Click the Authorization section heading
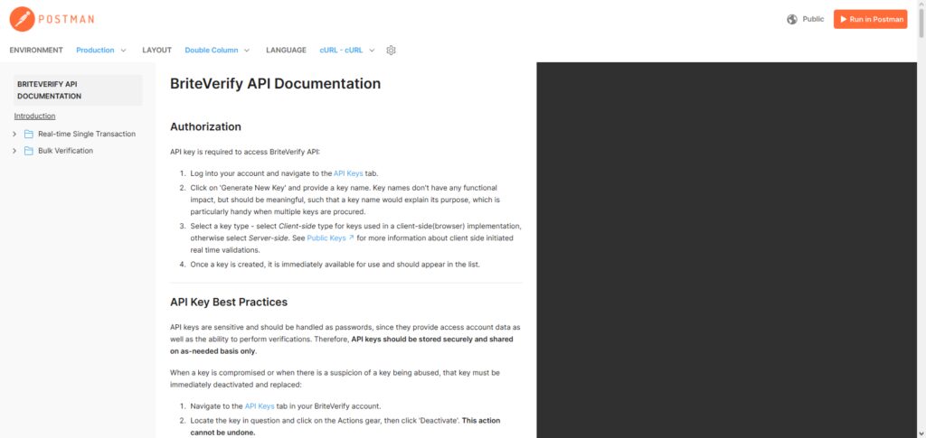 tap(205, 126)
